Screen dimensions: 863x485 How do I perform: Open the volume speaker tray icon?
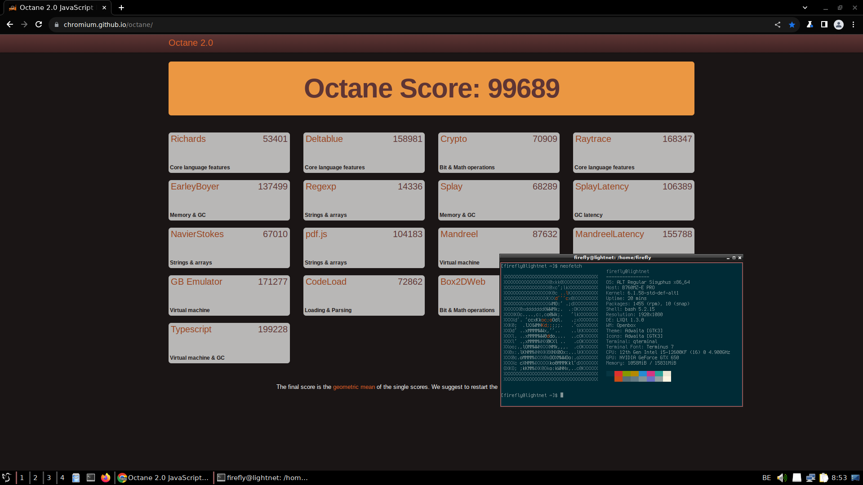click(782, 478)
